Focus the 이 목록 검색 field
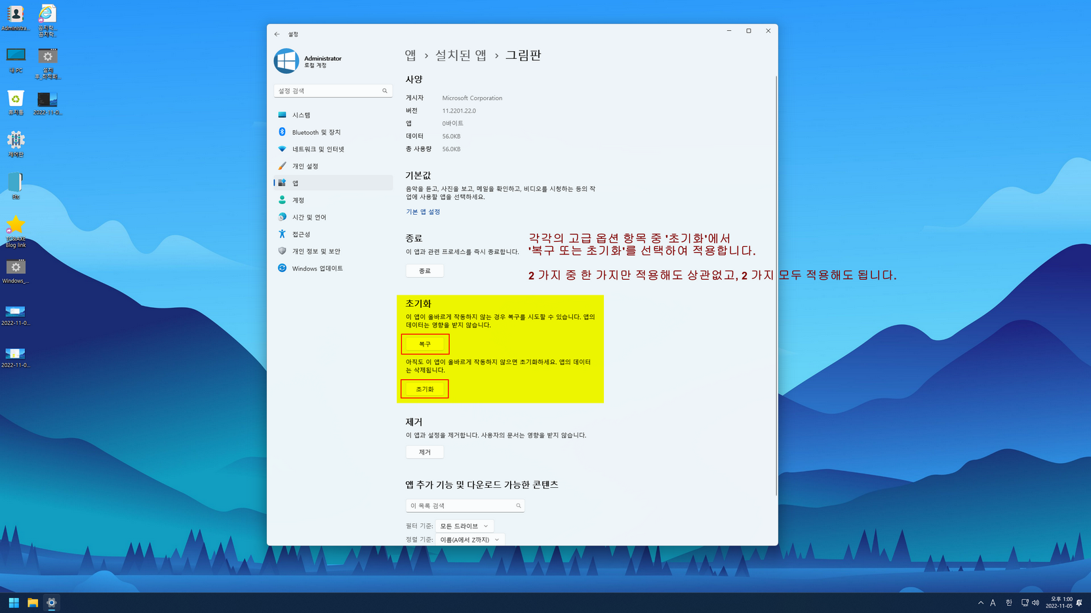Screen dimensions: 1091x613 point(465,506)
